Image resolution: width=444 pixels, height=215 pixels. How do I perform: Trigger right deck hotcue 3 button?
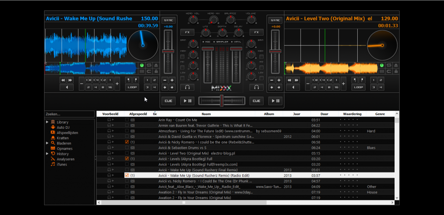[374, 87]
